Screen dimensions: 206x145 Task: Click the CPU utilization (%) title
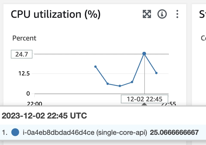tap(56, 14)
